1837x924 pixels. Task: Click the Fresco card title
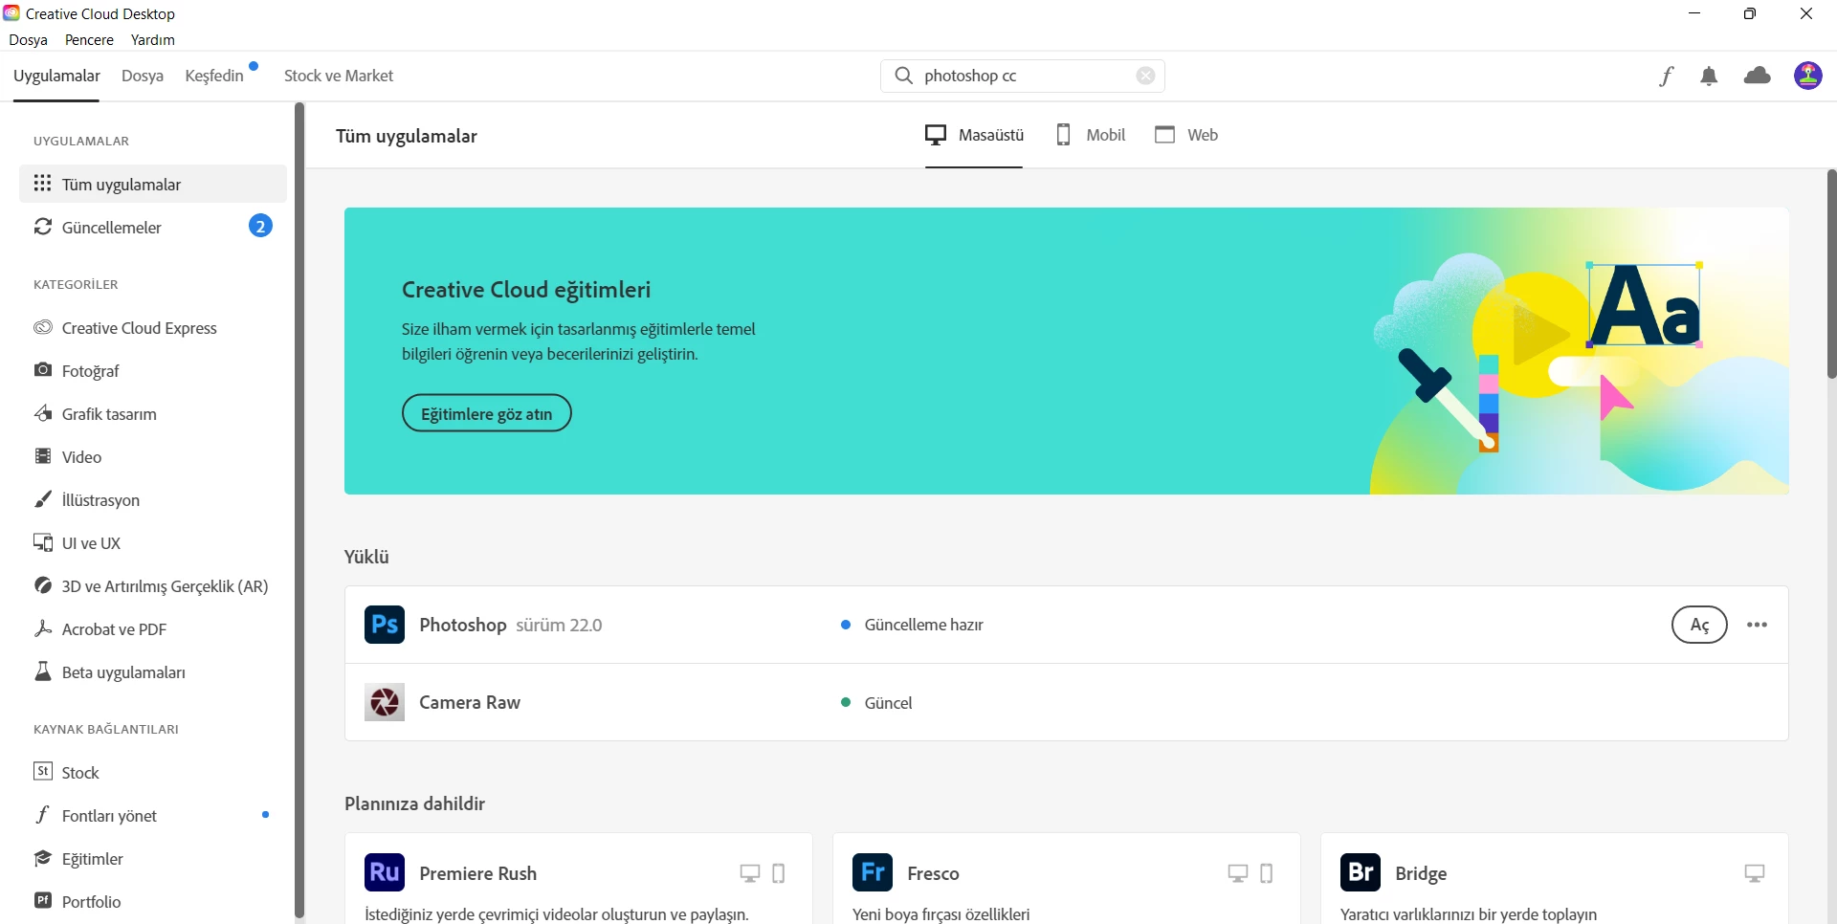tap(933, 873)
